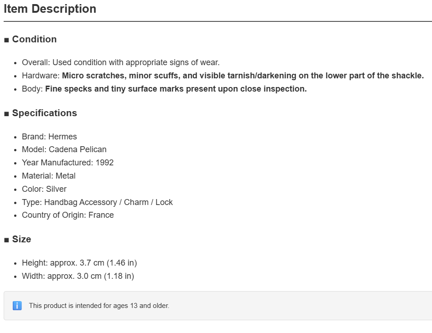Click the Type: Handbag Accessory line
Viewport: 432px width, 333px height.
[x=97, y=202]
